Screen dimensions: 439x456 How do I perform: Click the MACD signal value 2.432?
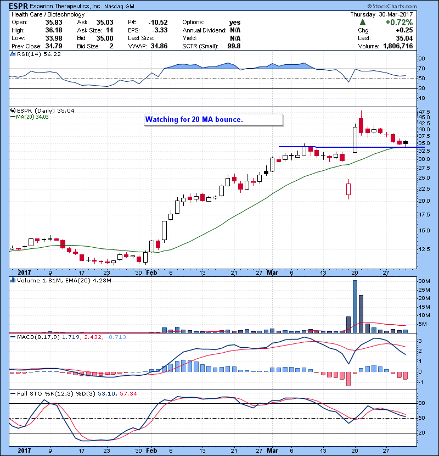(93, 337)
